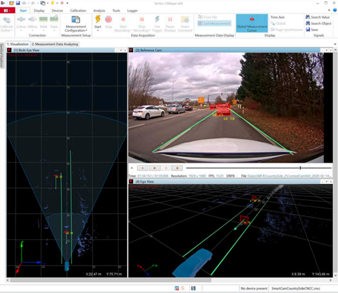Click the red record dot in quick access toolbar
338x293 pixels.
coord(62,3)
